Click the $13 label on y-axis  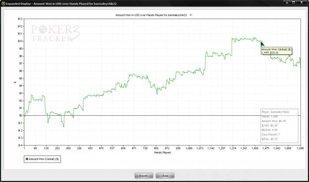click(x=20, y=19)
